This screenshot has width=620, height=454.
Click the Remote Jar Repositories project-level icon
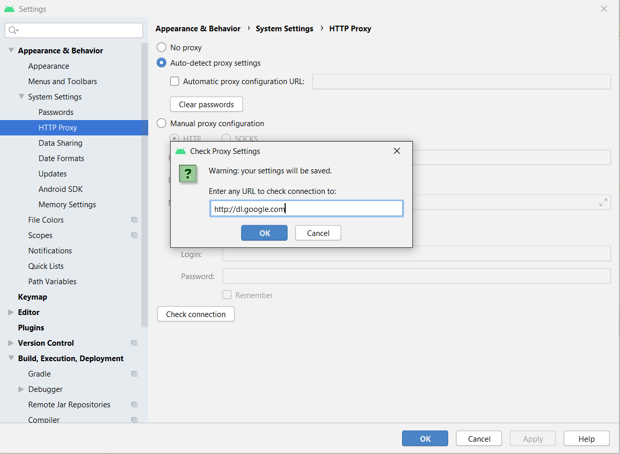click(x=134, y=405)
